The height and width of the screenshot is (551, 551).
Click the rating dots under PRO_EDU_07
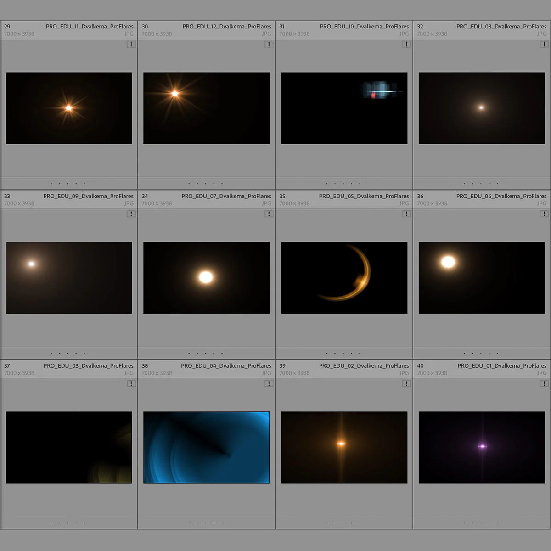click(x=205, y=354)
